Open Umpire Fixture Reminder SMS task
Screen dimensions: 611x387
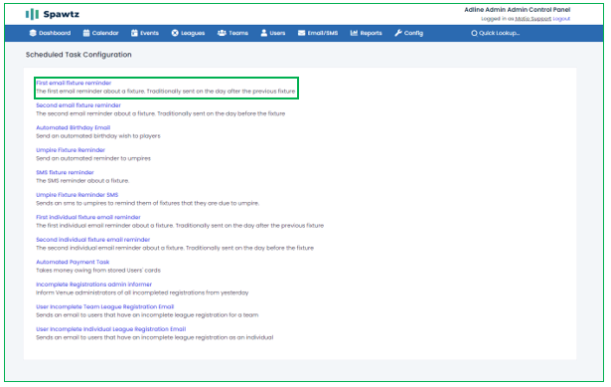77,195
